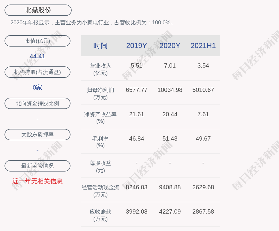The image size is (279, 231).
Task: Click the 时间 table header cell
Action: point(100,46)
